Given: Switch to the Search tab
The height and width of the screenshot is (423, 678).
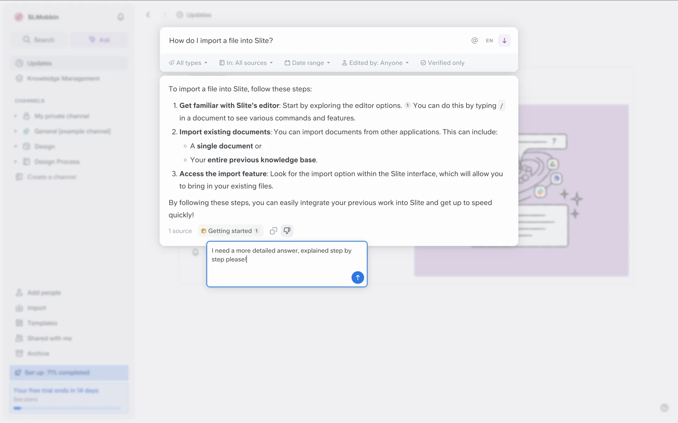Looking at the screenshot, I should pyautogui.click(x=39, y=40).
